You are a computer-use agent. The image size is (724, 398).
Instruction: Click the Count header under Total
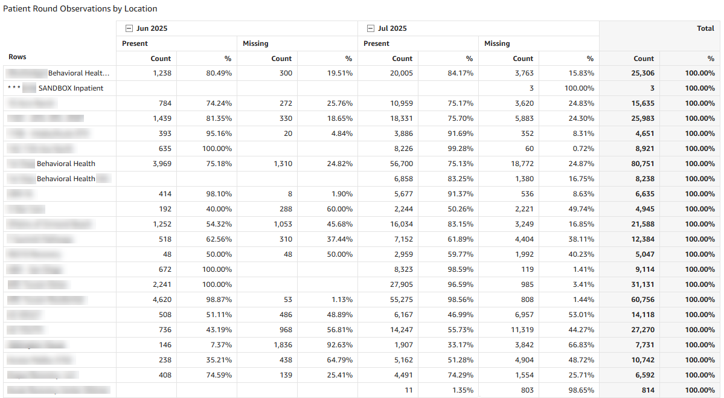[x=644, y=59]
